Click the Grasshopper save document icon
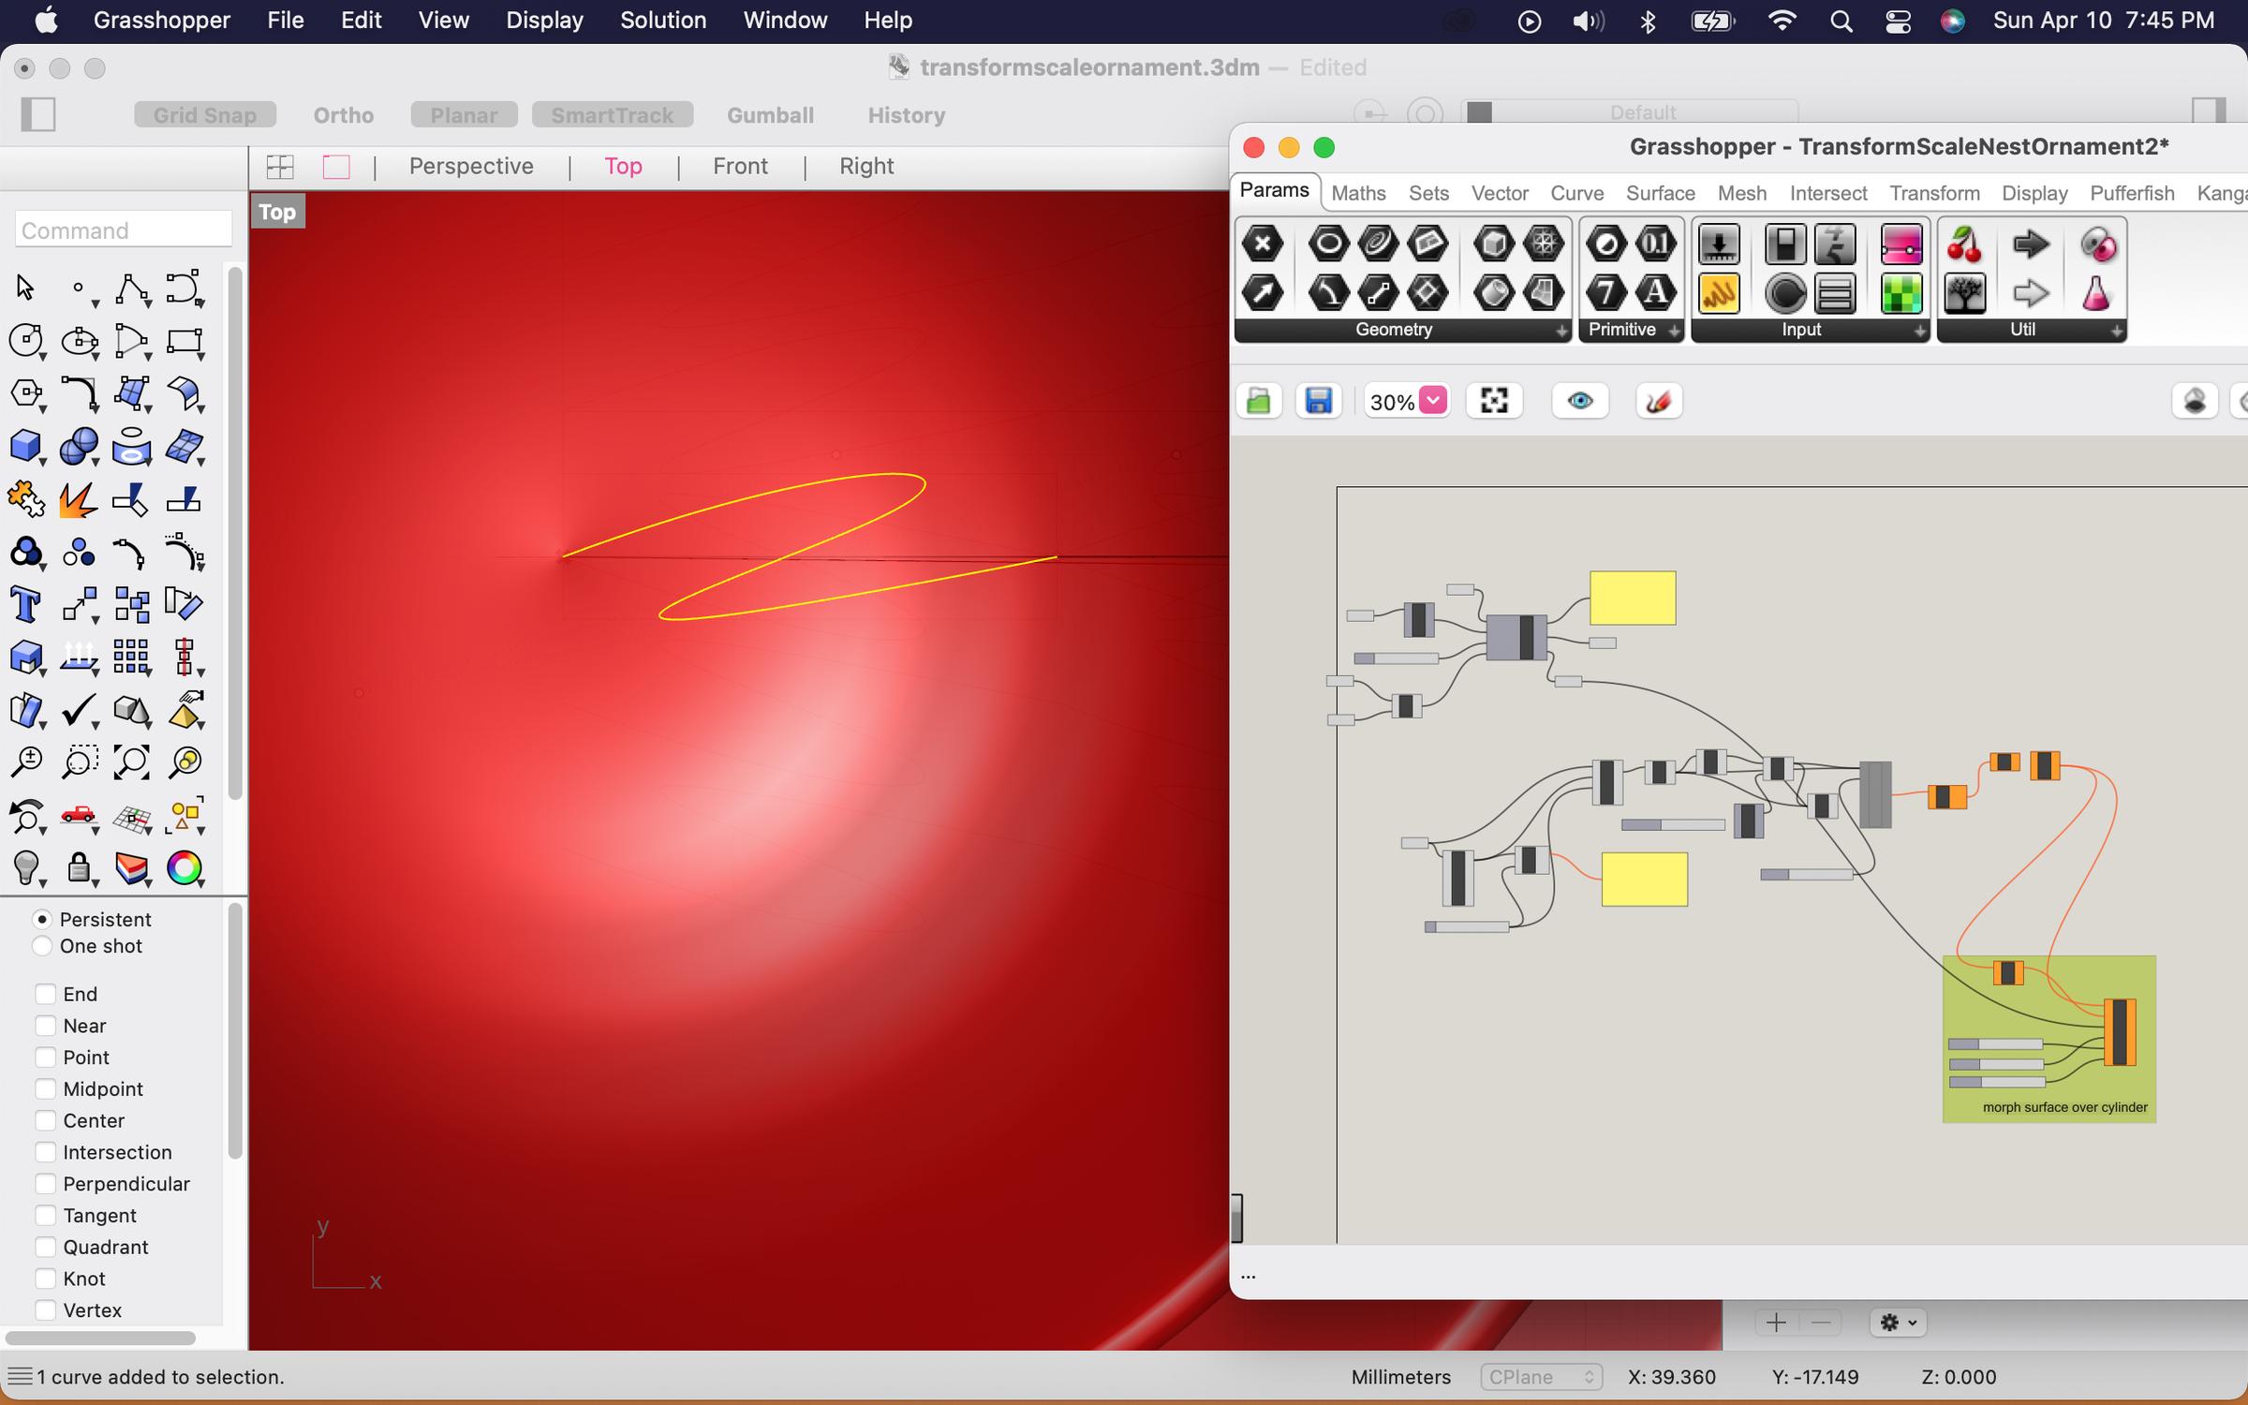 click(1318, 402)
